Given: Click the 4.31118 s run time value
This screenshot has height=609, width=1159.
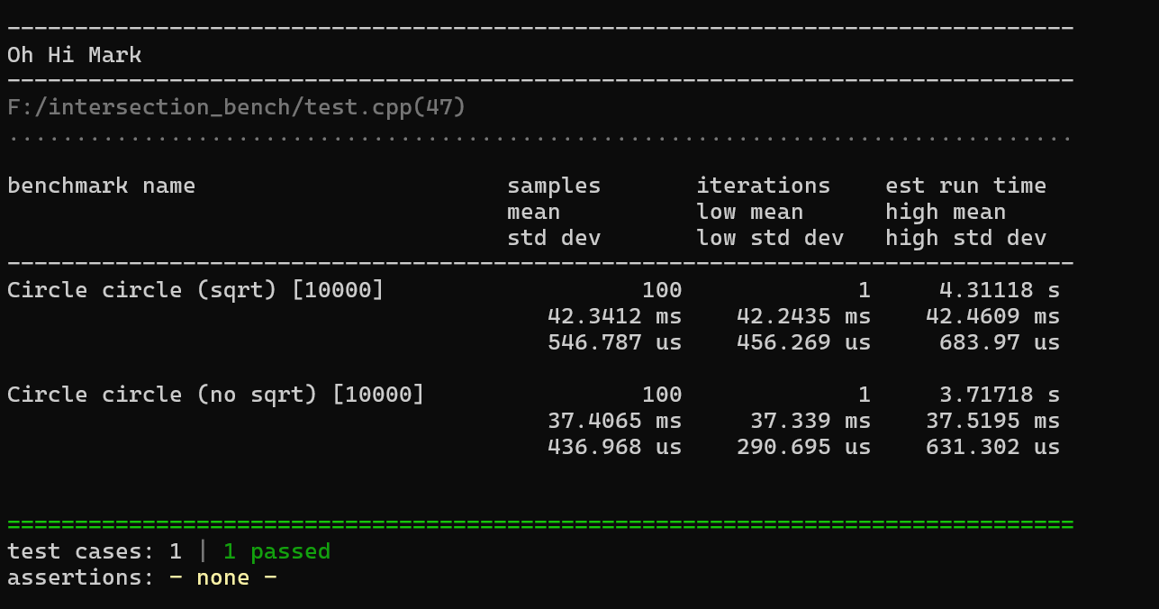Looking at the screenshot, I should pyautogui.click(x=992, y=290).
